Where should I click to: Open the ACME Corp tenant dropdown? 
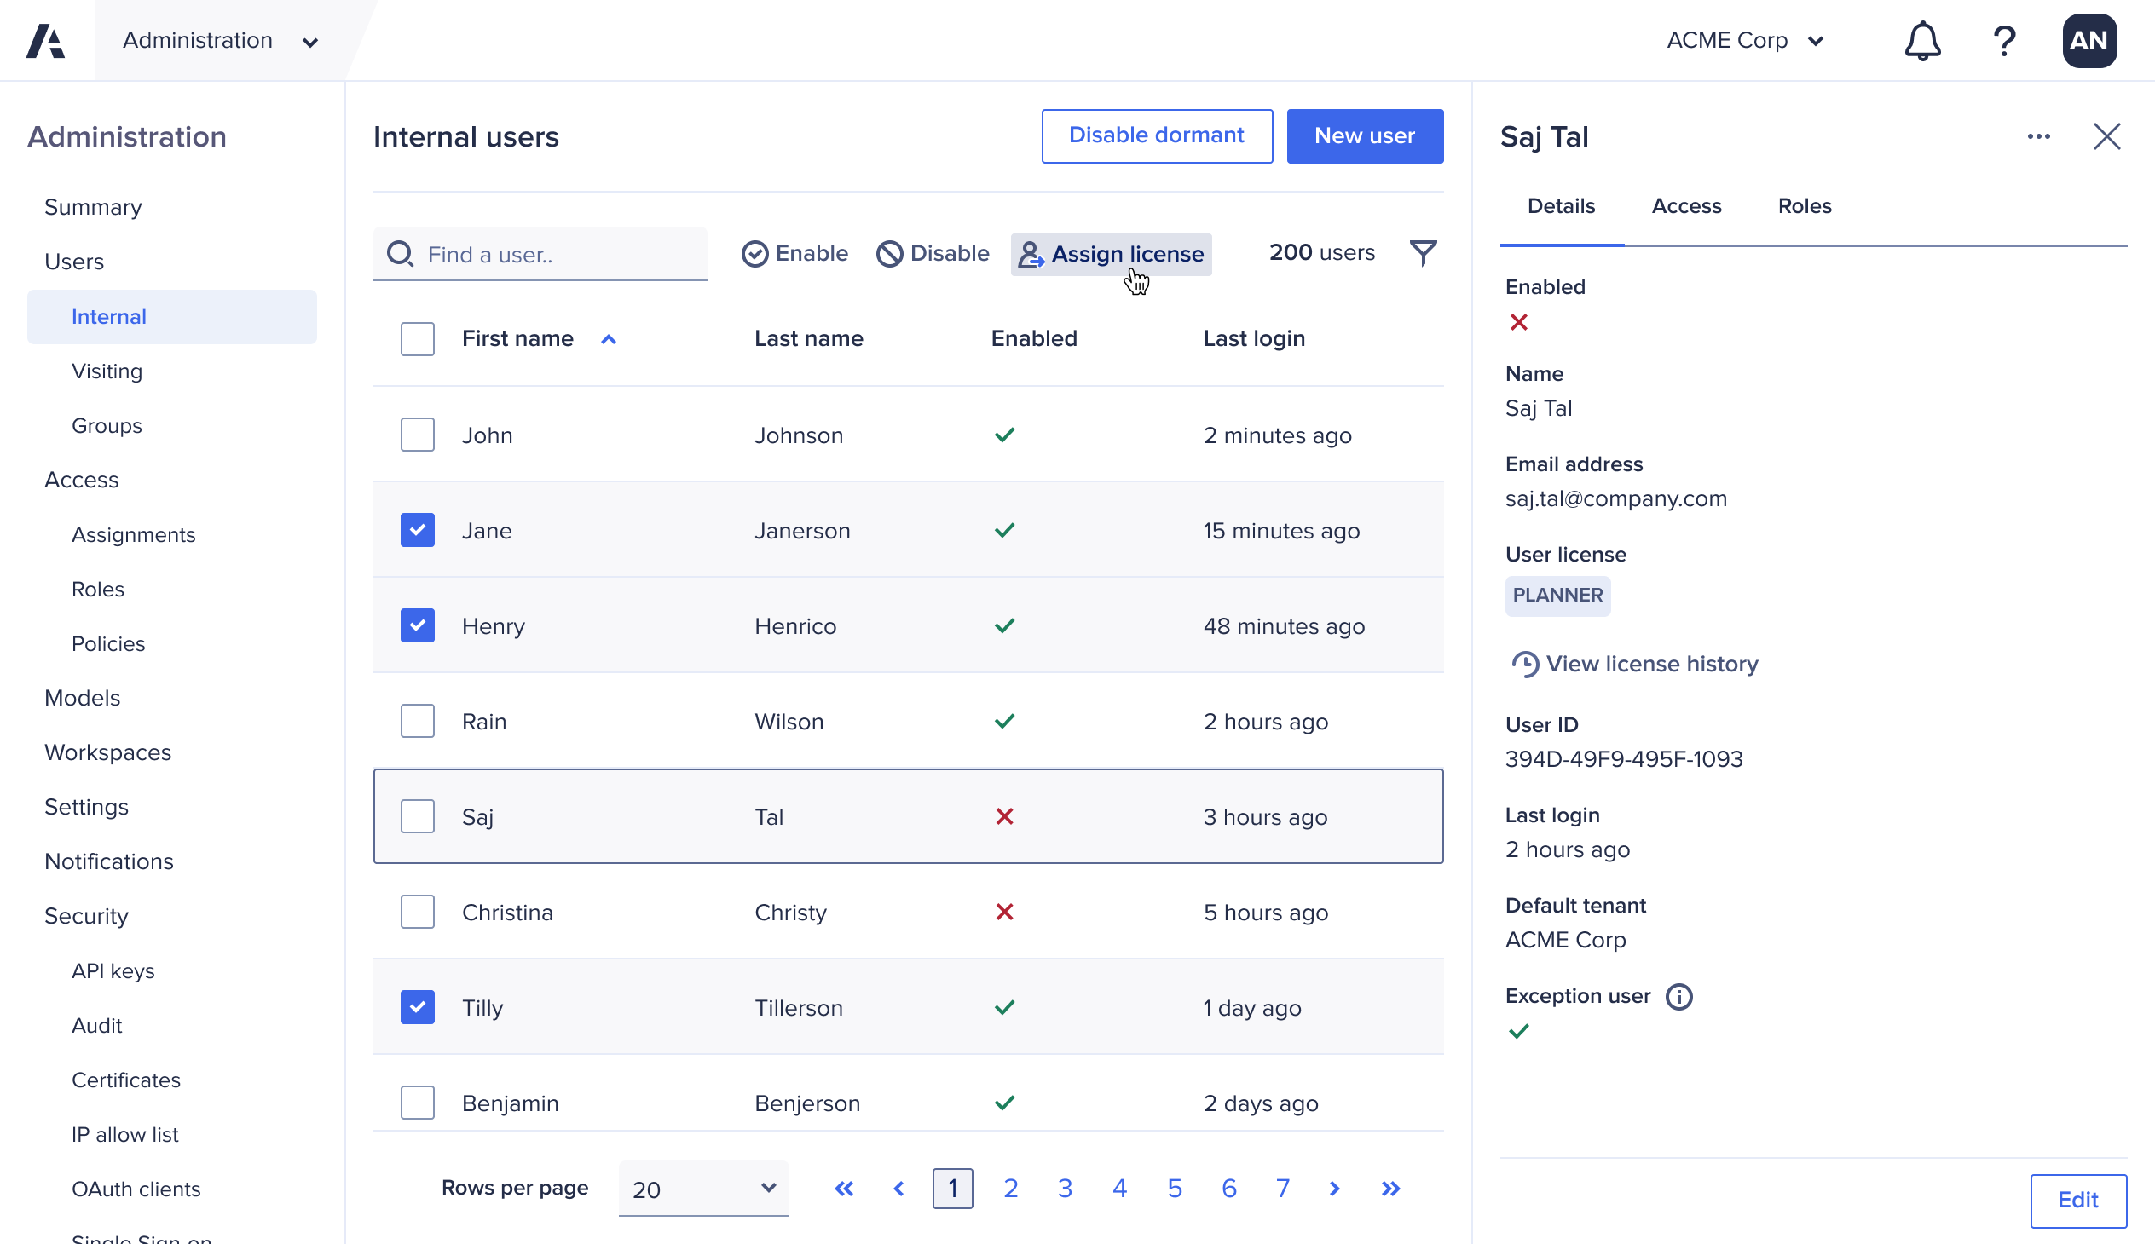click(1745, 40)
